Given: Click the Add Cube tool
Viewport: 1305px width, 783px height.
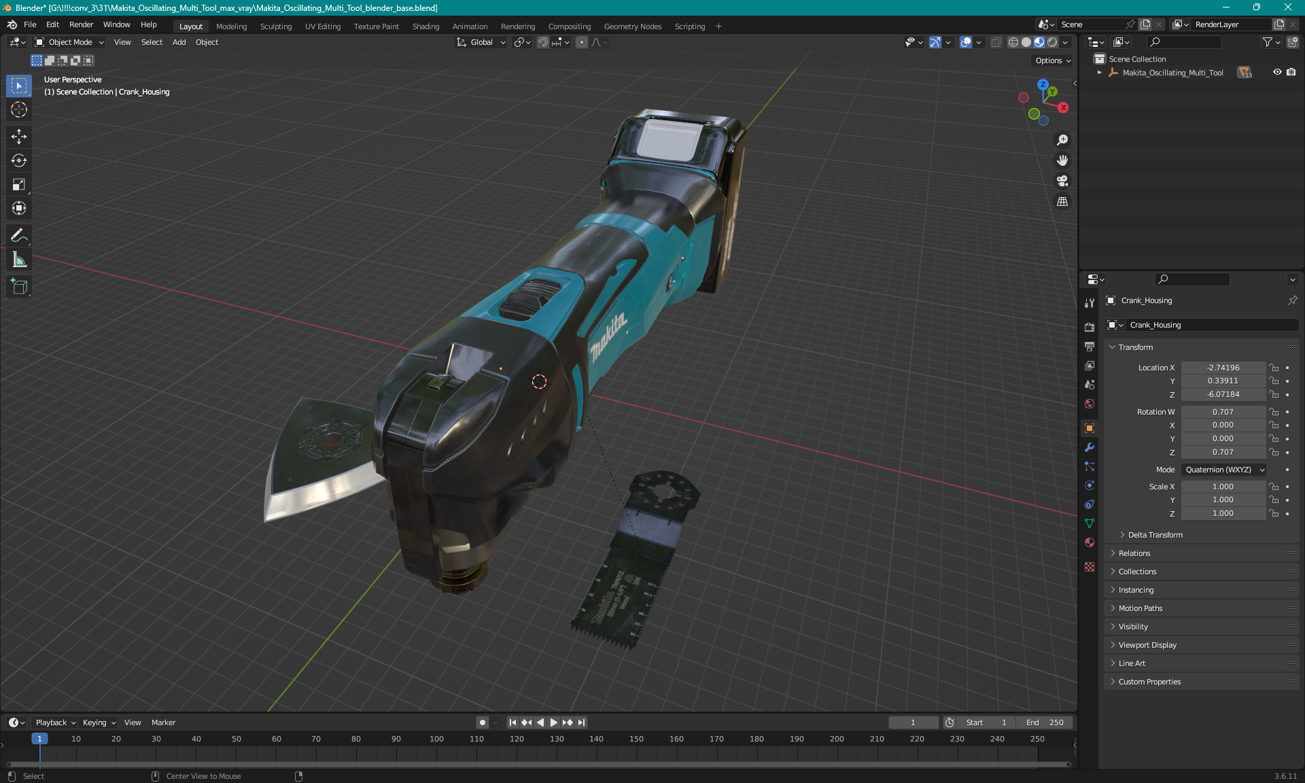Looking at the screenshot, I should point(19,287).
